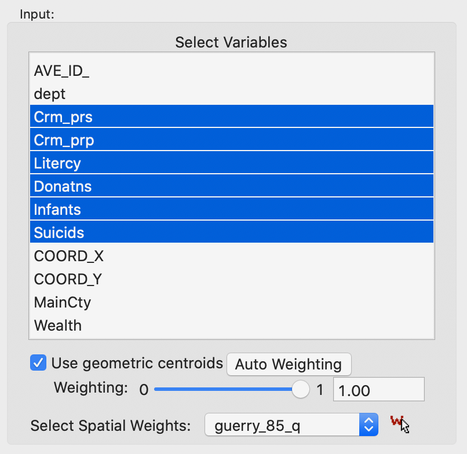Toggle Use geometric centroids checkbox
Viewport: 467px width, 454px height.
(39, 364)
